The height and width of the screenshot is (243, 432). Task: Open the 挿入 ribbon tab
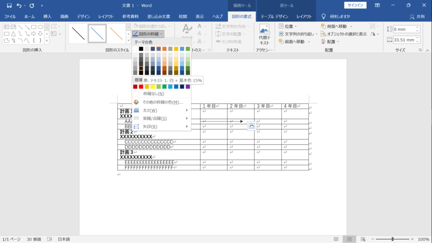pyautogui.click(x=47, y=16)
